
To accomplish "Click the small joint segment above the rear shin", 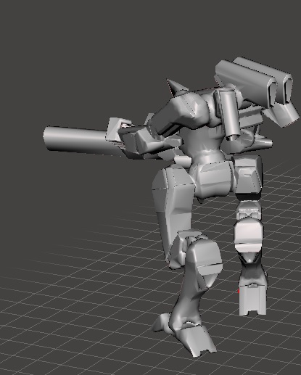I will 249,210.
